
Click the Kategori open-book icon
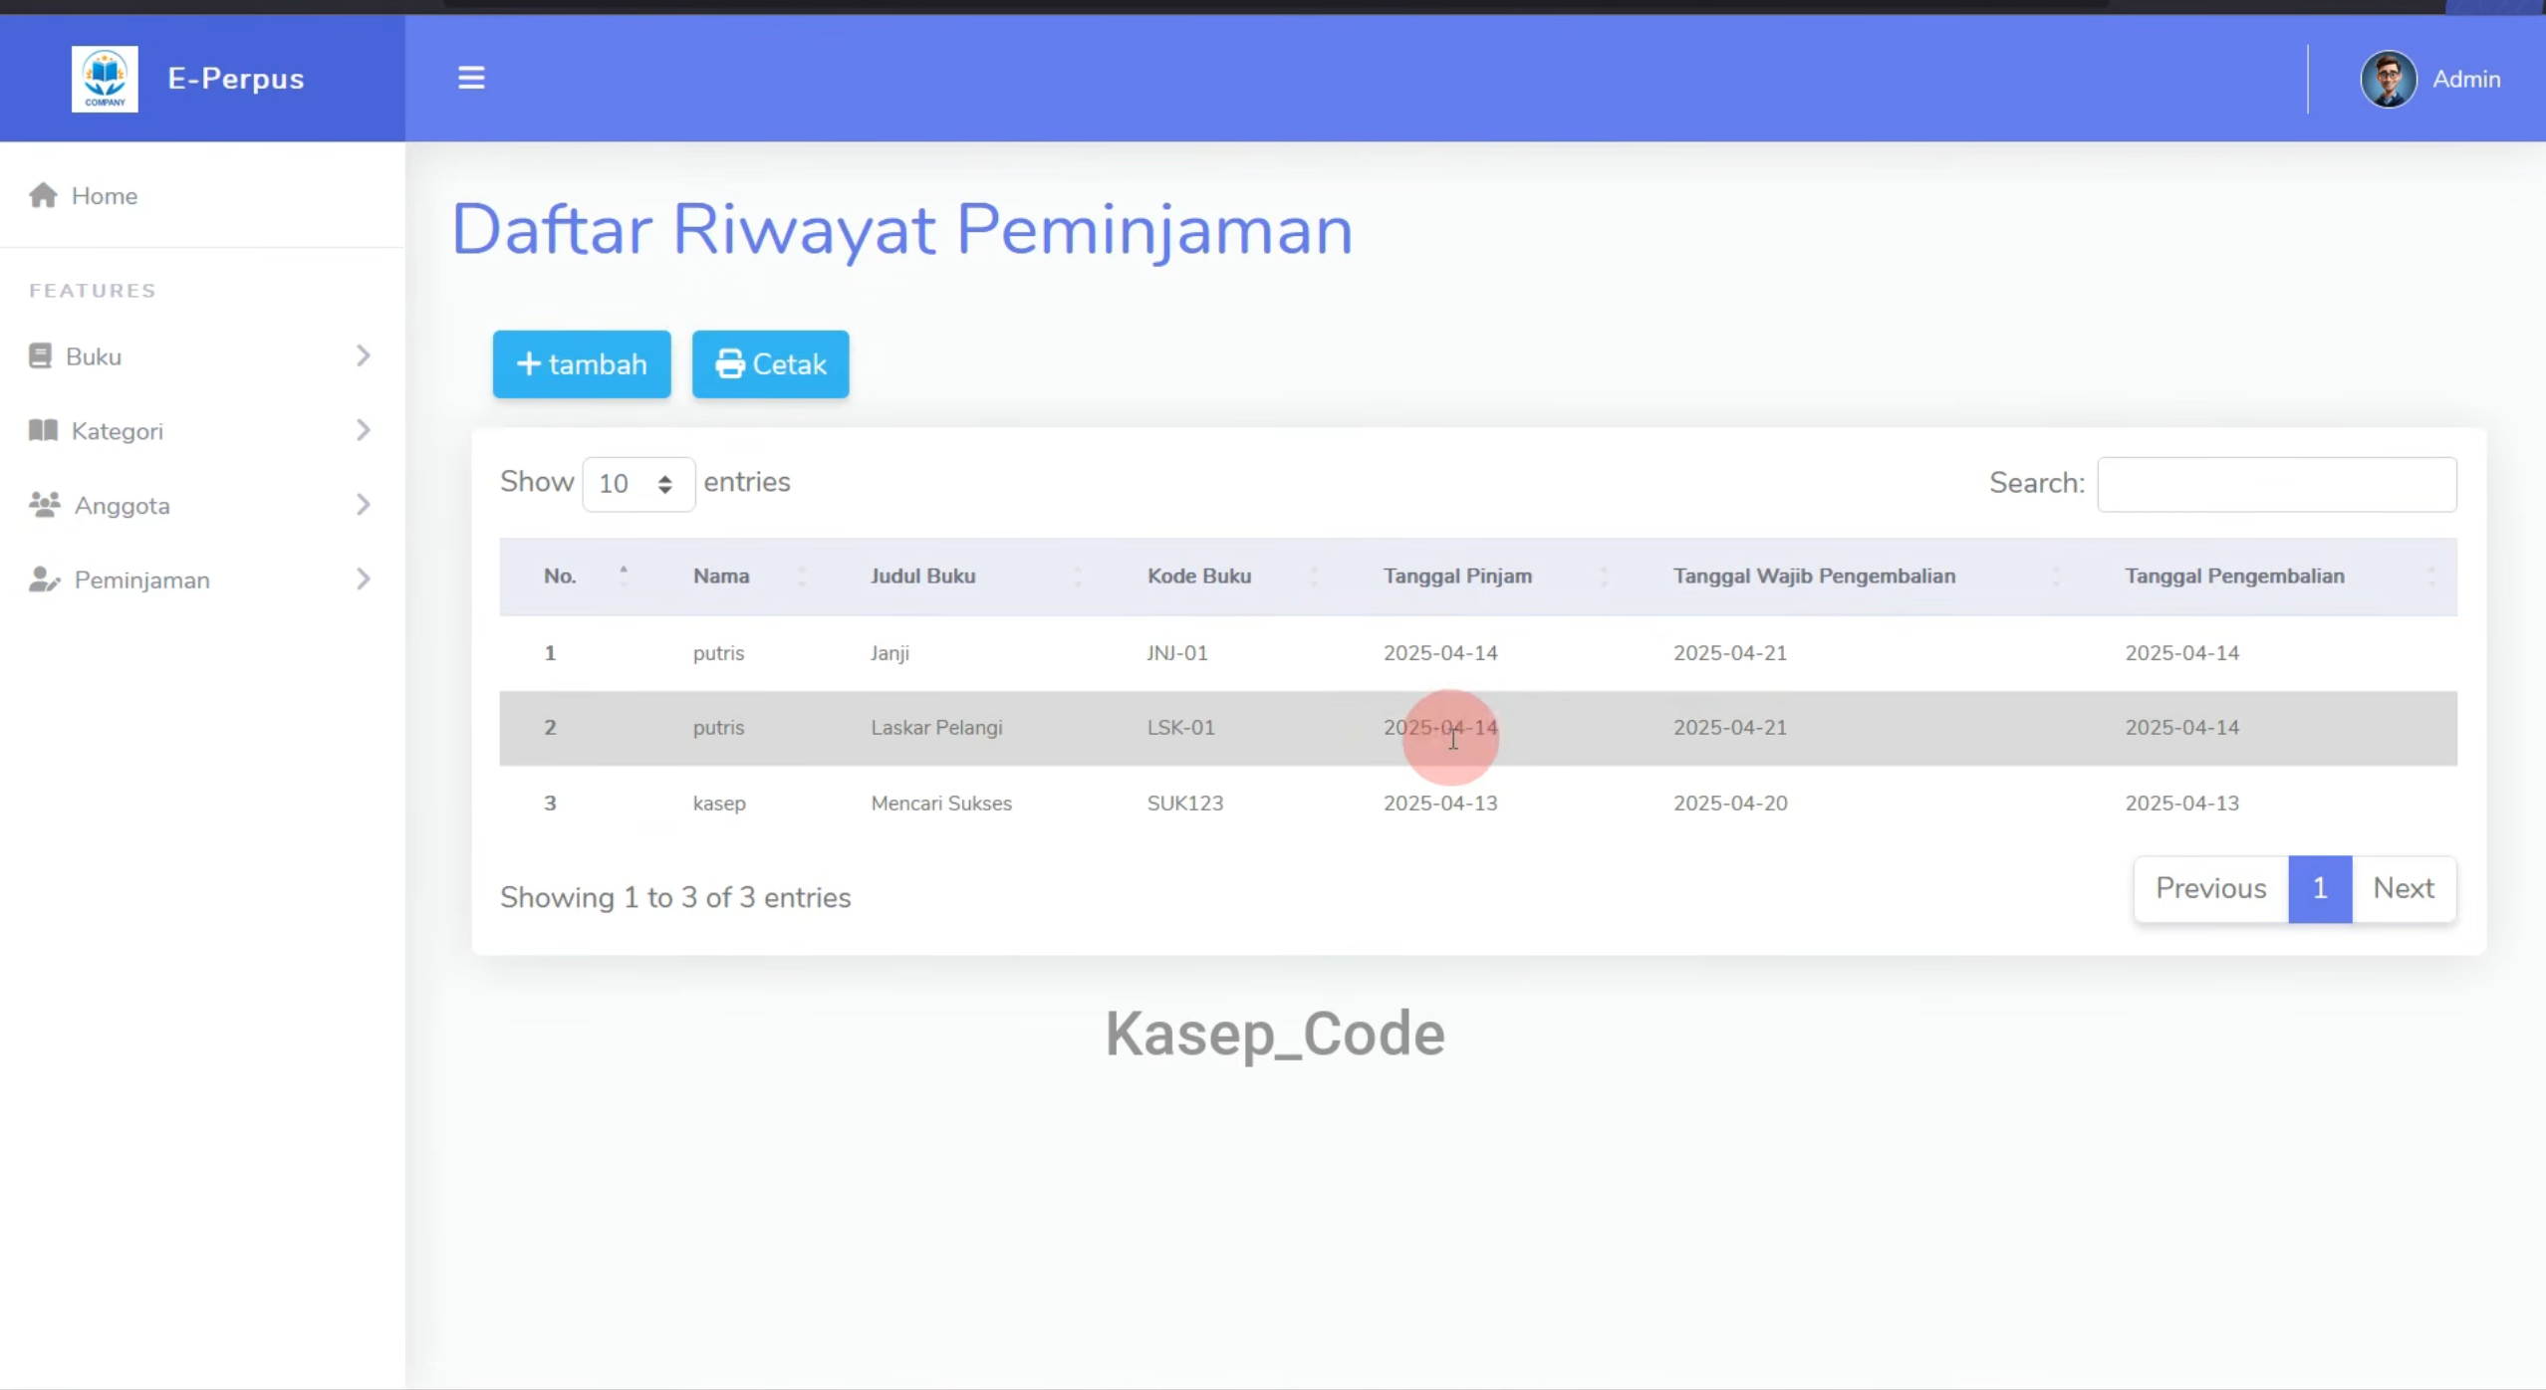click(43, 430)
